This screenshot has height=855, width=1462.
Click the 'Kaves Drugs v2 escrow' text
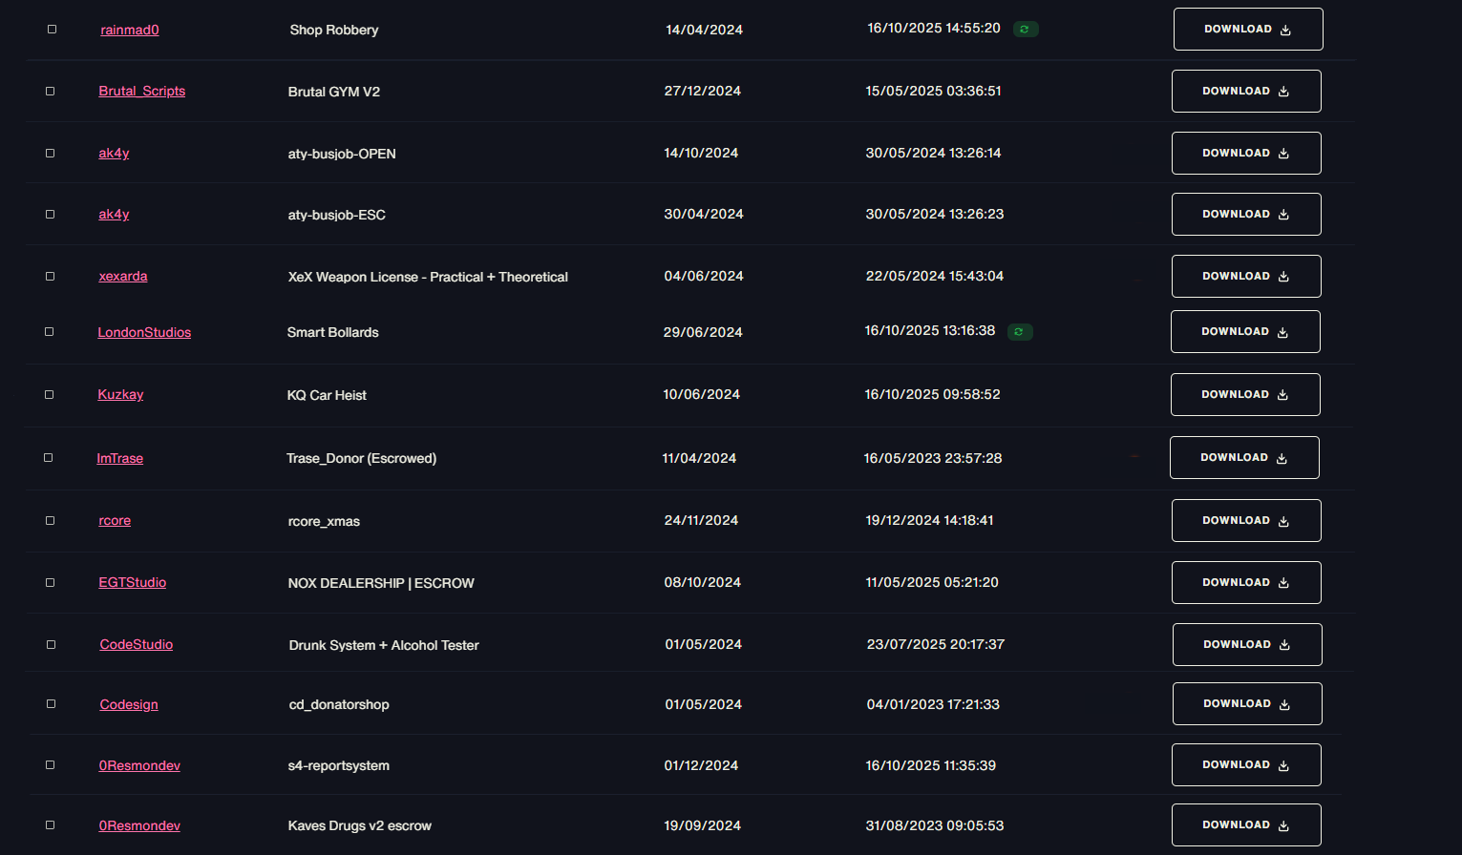(360, 825)
